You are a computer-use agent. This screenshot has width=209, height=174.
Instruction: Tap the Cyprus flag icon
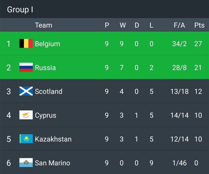pos(26,115)
